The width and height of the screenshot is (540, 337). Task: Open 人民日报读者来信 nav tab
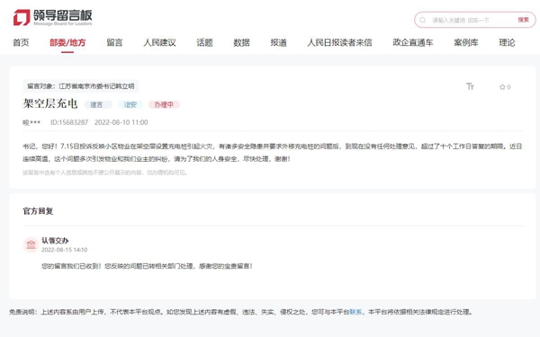(x=339, y=42)
